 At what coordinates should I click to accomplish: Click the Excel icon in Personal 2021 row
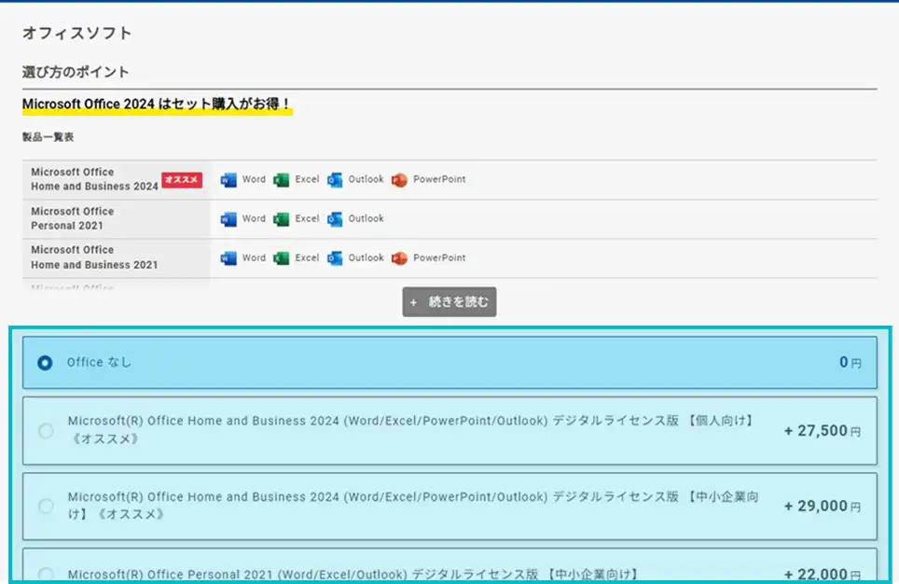(281, 219)
